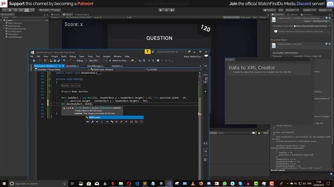Adjust the Game view Scale slider

tap(115, 17)
